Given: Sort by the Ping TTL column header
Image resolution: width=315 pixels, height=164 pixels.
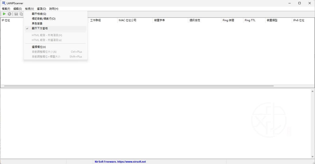Looking at the screenshot, I should [250, 20].
